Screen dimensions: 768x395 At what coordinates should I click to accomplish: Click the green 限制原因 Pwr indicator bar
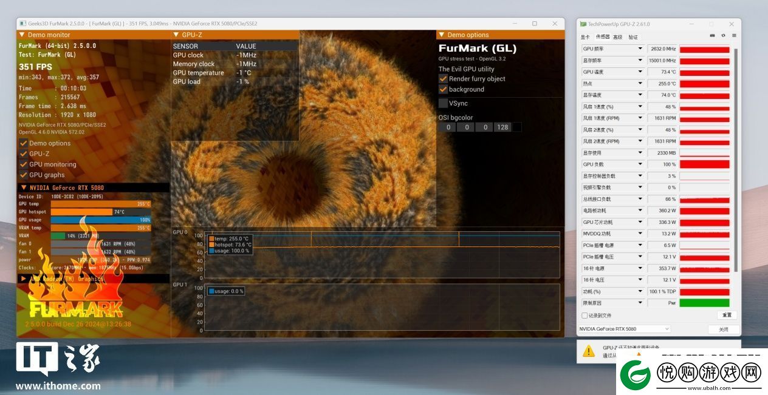704,303
